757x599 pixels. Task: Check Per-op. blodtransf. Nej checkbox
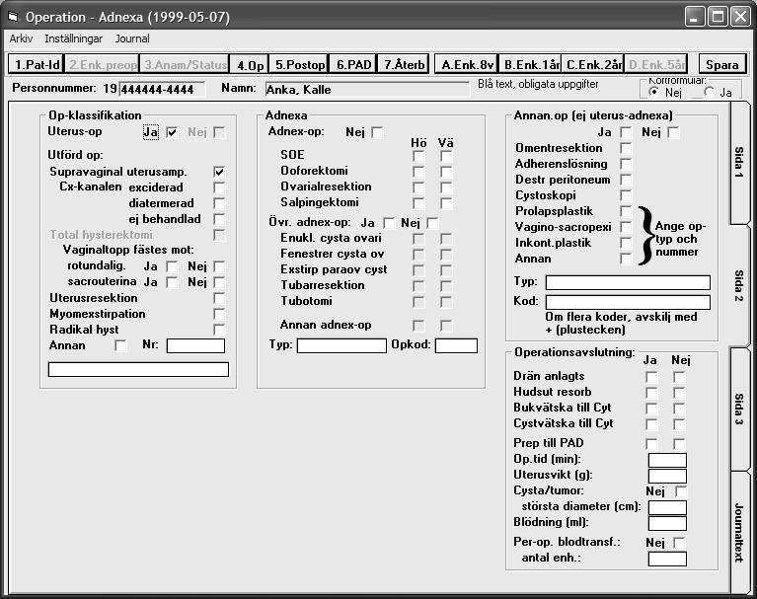[679, 543]
